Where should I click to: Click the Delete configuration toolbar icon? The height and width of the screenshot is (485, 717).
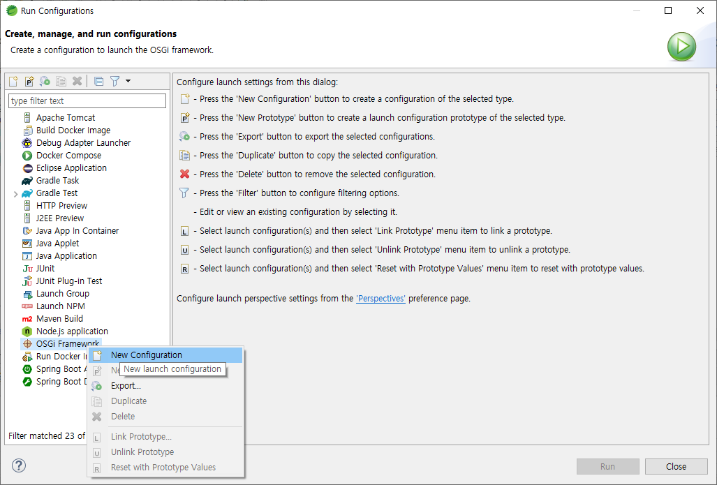click(x=77, y=82)
